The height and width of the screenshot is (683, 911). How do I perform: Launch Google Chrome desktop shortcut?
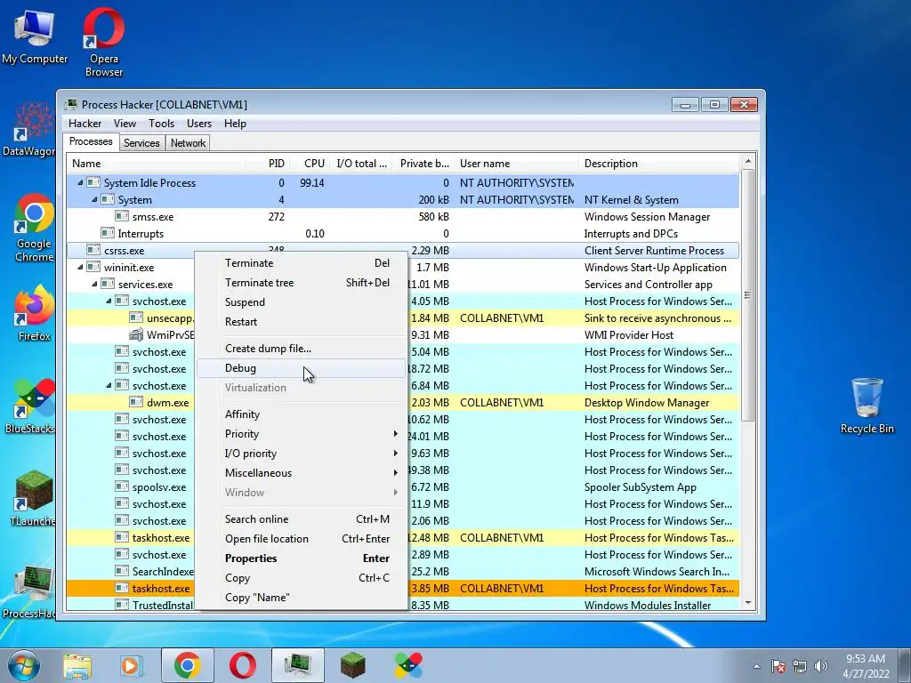point(34,228)
